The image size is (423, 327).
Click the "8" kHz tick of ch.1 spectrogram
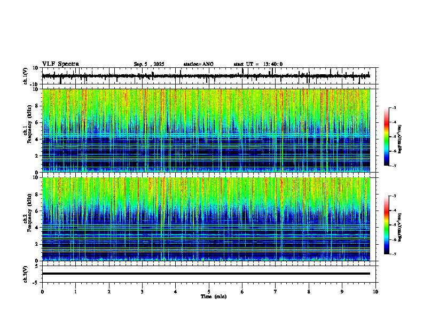(37, 106)
